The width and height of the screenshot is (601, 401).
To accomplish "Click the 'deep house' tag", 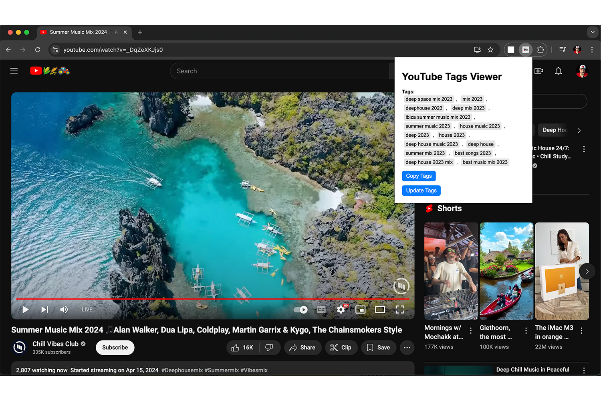I will [481, 144].
